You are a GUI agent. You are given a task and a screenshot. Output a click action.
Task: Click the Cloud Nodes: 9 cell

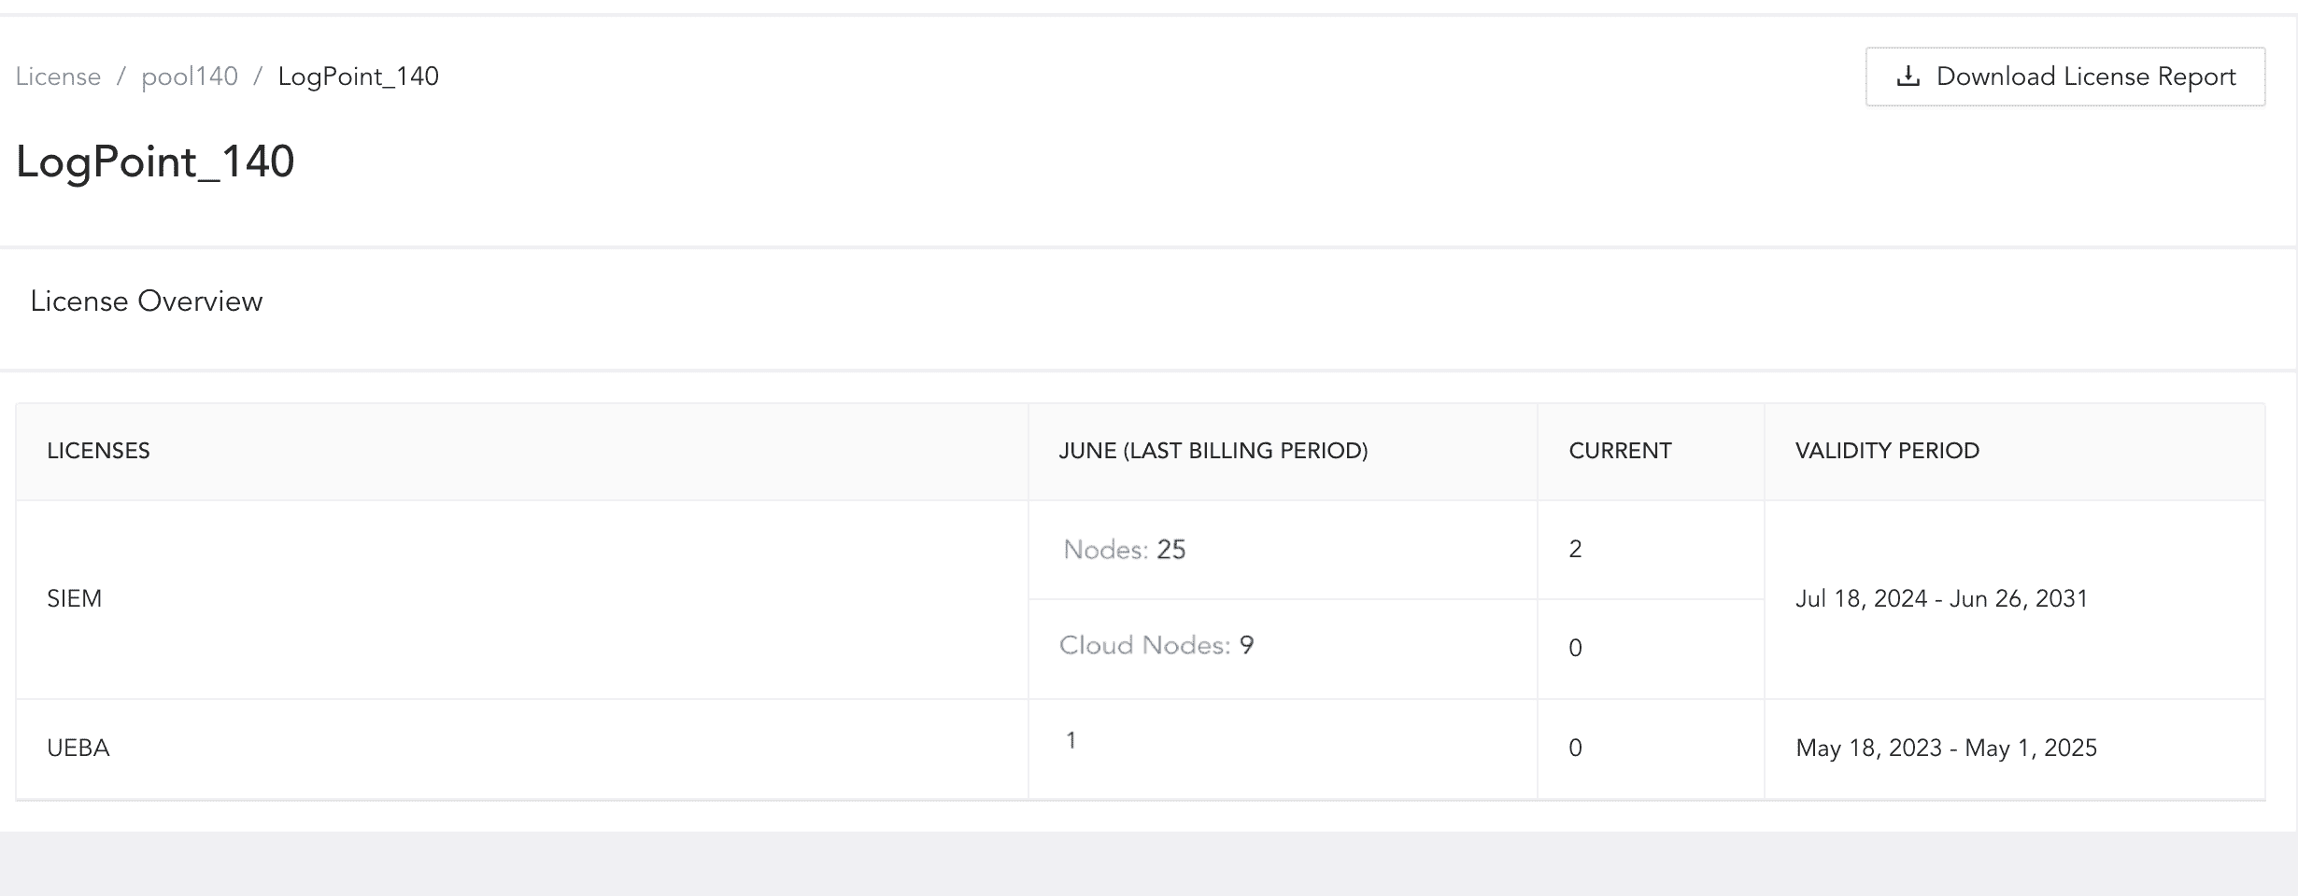1156,645
